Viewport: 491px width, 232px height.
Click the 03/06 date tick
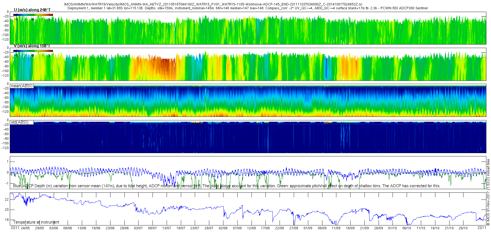[x=54, y=228]
